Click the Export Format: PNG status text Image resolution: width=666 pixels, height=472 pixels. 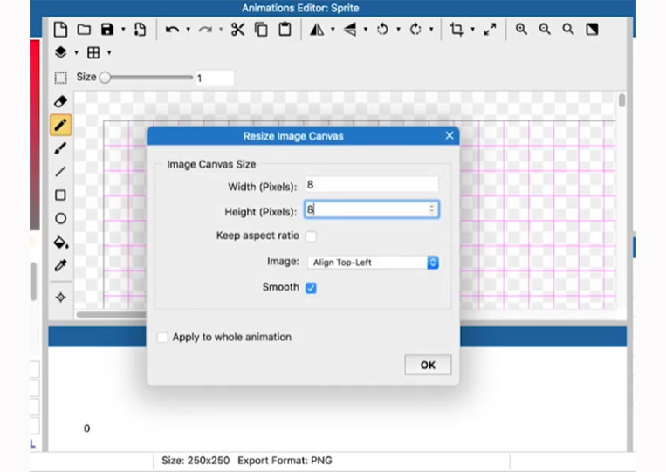point(285,461)
